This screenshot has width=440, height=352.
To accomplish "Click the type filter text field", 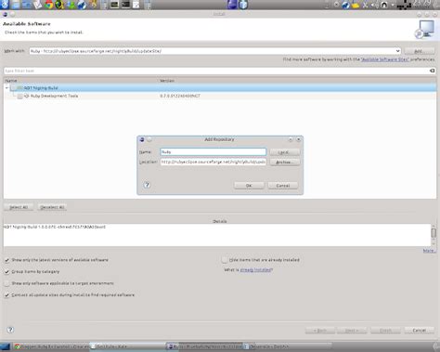I will tap(216, 71).
